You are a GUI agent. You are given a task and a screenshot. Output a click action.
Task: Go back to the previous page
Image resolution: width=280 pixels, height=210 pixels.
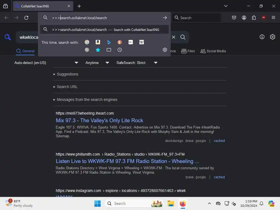click(7, 18)
